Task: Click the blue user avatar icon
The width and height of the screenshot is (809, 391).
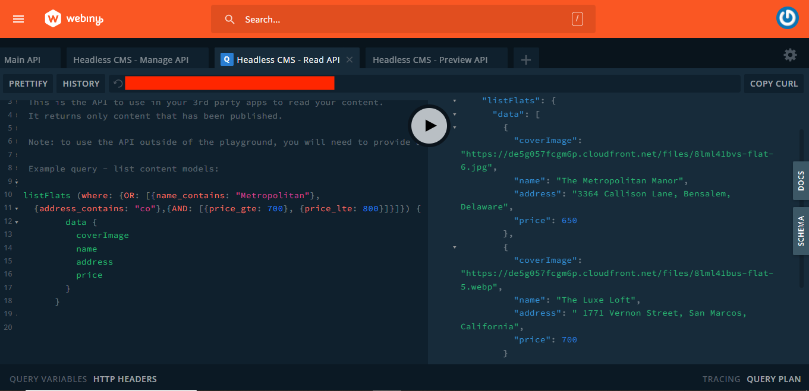Action: pos(787,17)
